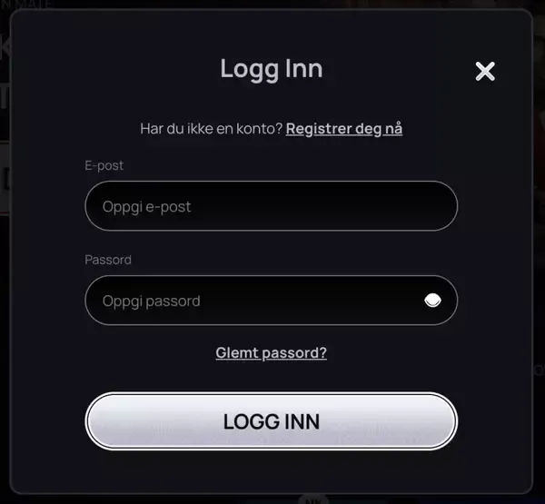The width and height of the screenshot is (545, 504).
Task: Reset forgotten password via underlined link
Action: pos(271,352)
